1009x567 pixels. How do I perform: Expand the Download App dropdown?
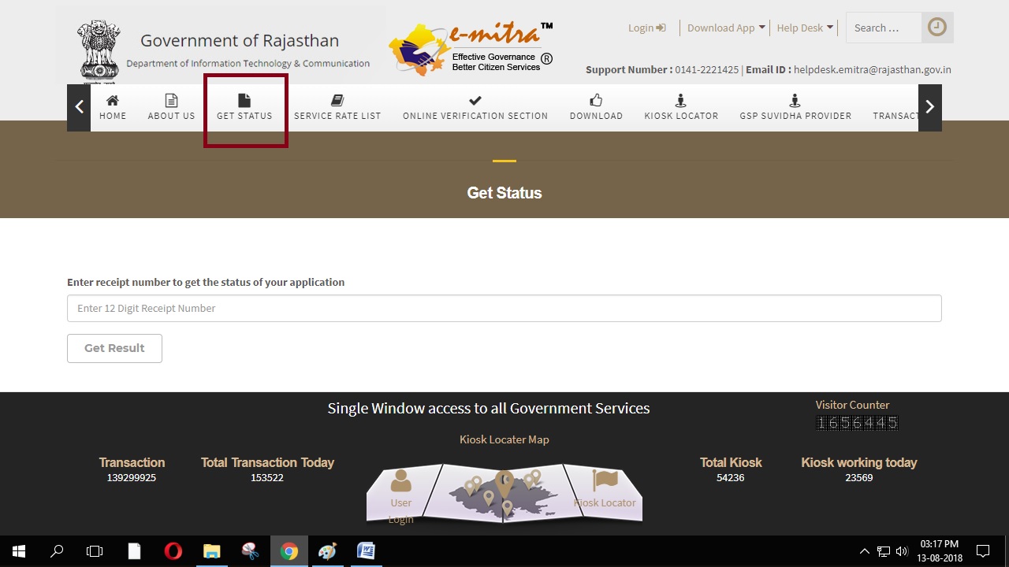coord(724,27)
